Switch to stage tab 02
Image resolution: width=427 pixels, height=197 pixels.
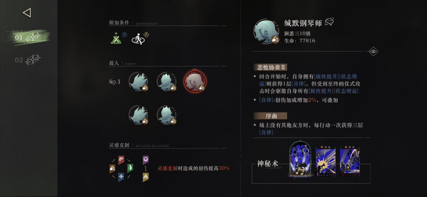[28, 60]
